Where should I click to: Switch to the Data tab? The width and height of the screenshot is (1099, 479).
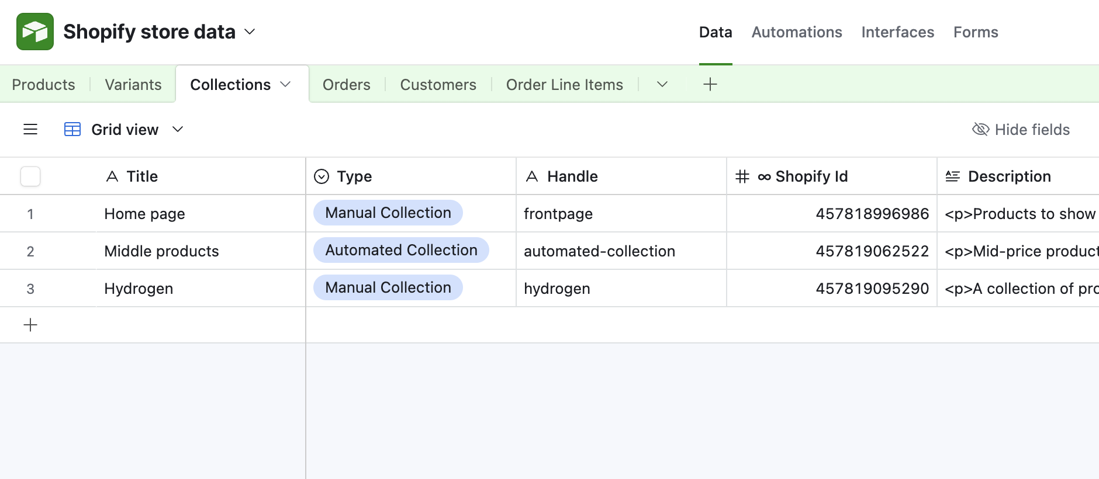[716, 32]
